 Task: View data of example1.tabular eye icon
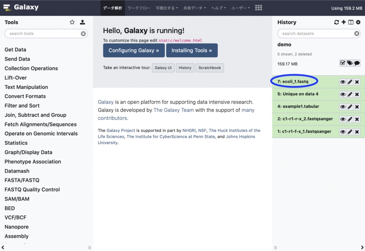(x=343, y=107)
